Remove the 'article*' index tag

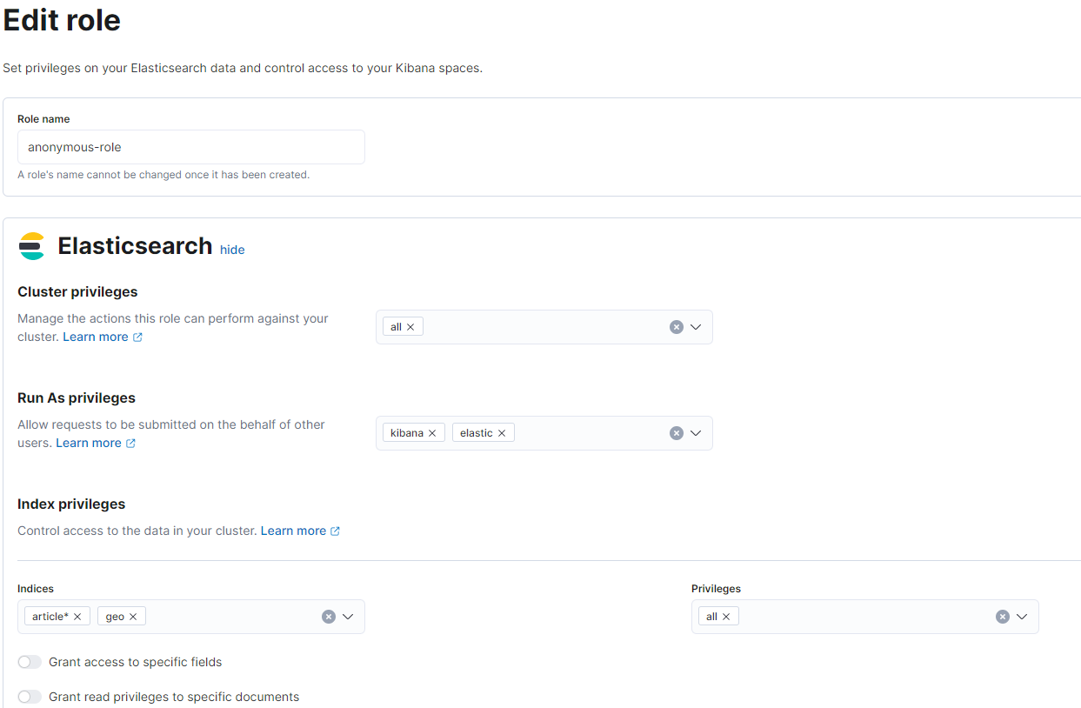[77, 617]
